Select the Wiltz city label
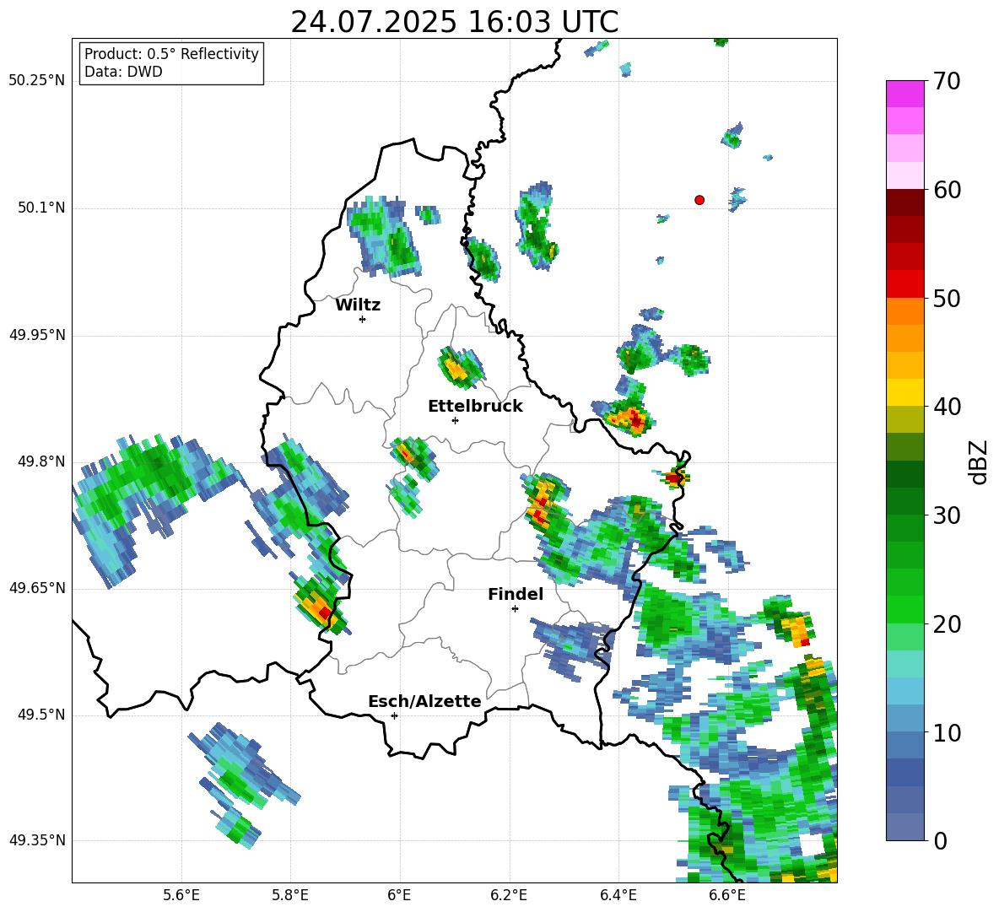The height and width of the screenshot is (912, 999). (358, 305)
